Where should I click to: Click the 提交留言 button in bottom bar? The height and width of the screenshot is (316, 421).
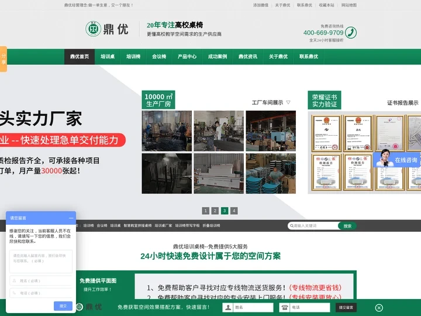click(346, 307)
